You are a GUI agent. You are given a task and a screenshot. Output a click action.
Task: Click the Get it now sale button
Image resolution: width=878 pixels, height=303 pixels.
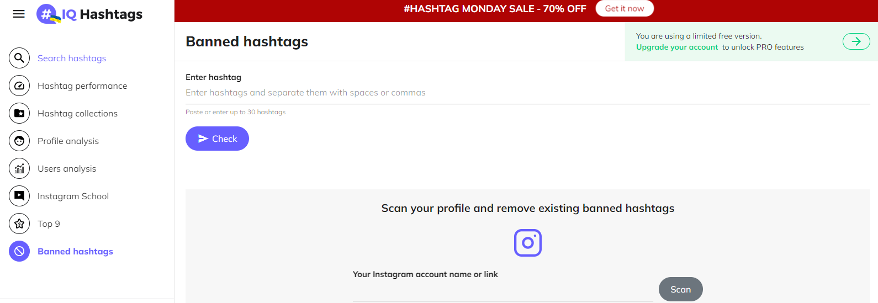pyautogui.click(x=625, y=8)
